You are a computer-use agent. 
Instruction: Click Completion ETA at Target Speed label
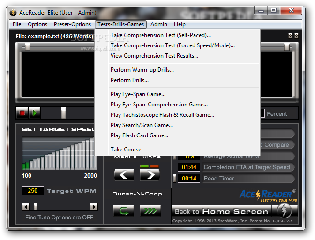point(249,167)
